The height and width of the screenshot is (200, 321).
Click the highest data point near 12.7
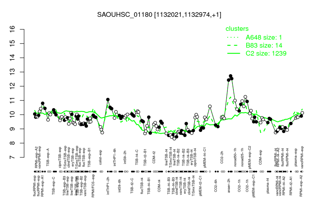tap(230, 76)
